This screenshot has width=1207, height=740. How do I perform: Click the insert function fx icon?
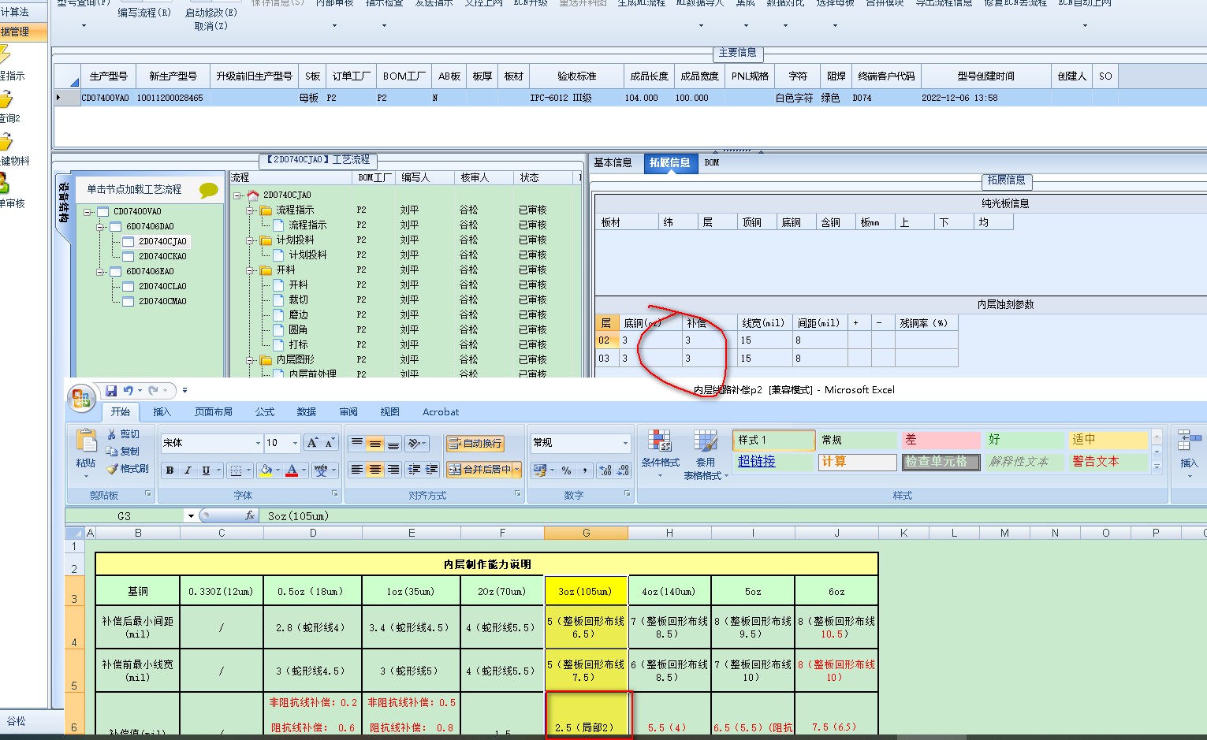click(250, 515)
